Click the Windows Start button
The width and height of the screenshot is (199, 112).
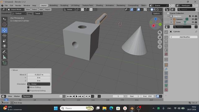56,108
